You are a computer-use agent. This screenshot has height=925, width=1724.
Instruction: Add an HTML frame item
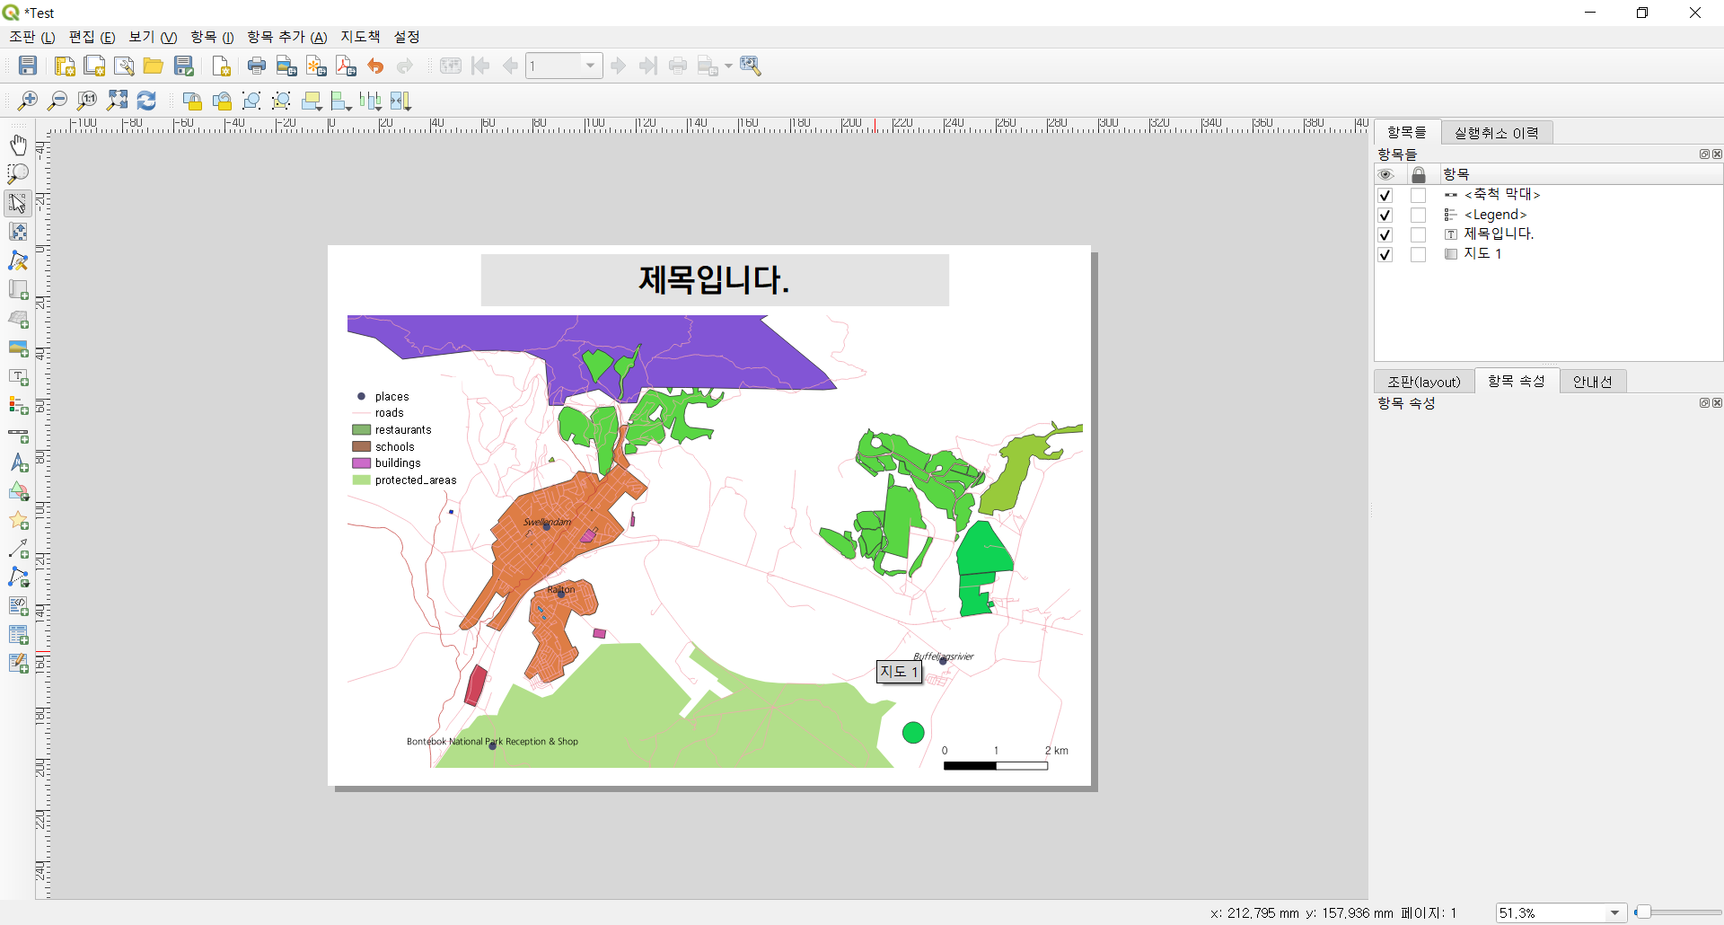[18, 606]
